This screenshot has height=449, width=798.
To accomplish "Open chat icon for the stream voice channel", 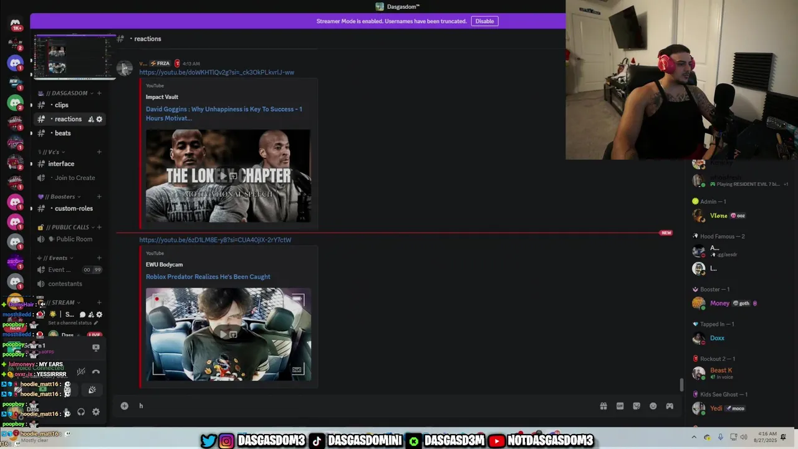I will coord(82,315).
